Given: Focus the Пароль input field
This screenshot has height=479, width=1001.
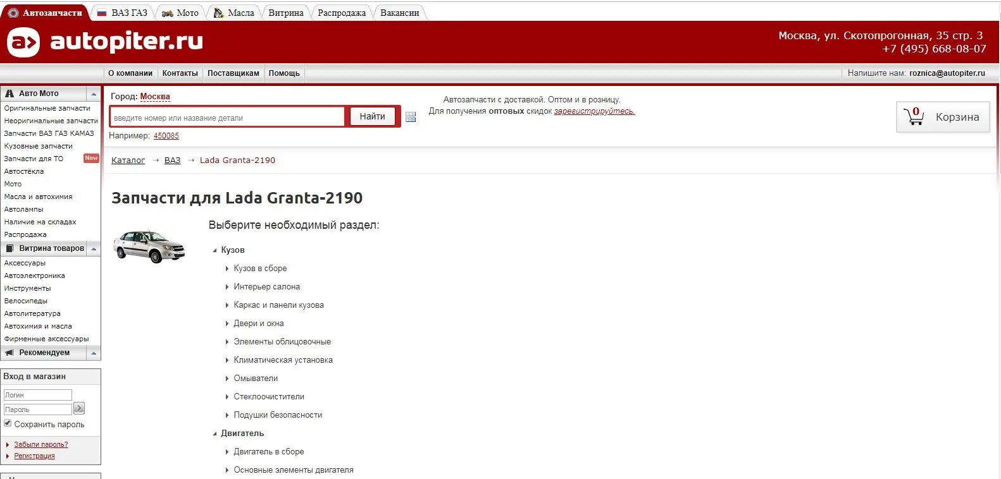Looking at the screenshot, I should click(38, 409).
